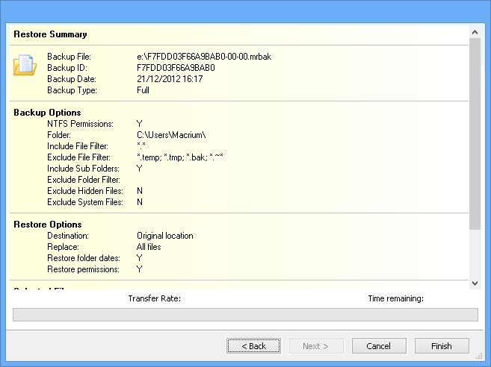Click the Original location destination value

(x=164, y=236)
